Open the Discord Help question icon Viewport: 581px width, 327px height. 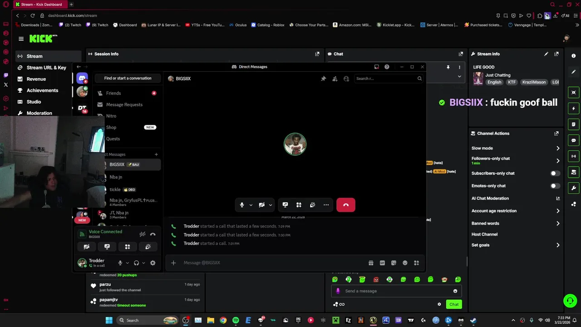click(387, 67)
